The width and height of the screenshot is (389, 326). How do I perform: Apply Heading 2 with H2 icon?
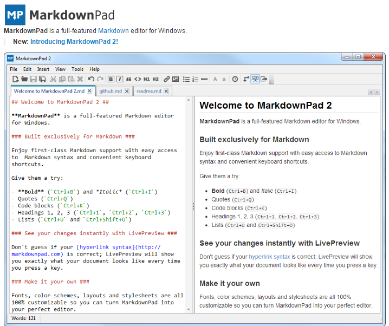point(155,79)
